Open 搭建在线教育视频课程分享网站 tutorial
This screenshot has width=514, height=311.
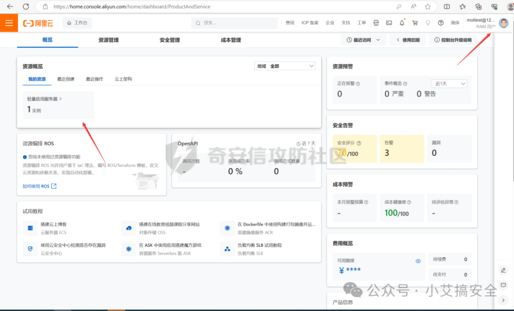pos(169,224)
